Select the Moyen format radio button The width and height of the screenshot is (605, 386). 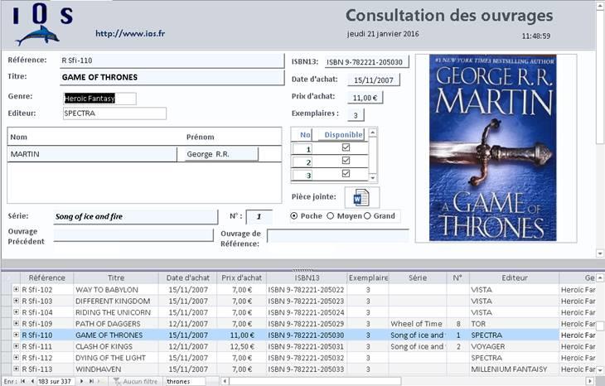[331, 216]
